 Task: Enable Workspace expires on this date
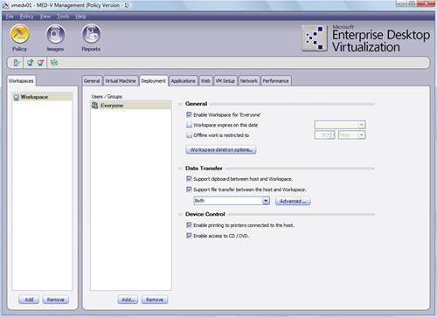[x=189, y=125]
